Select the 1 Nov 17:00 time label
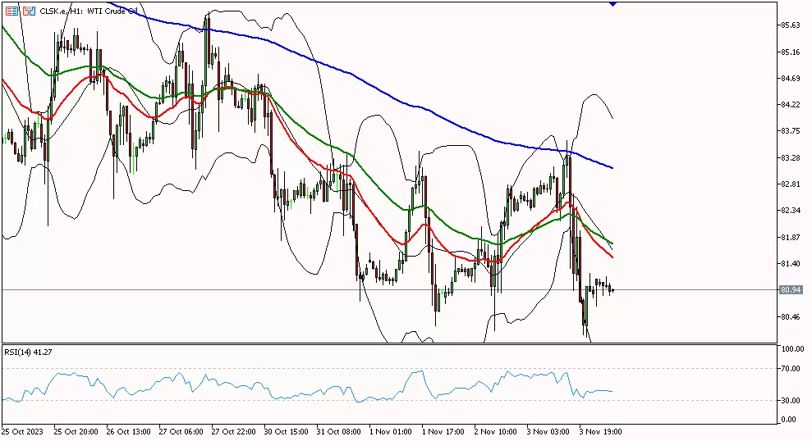812x441 pixels. [445, 430]
